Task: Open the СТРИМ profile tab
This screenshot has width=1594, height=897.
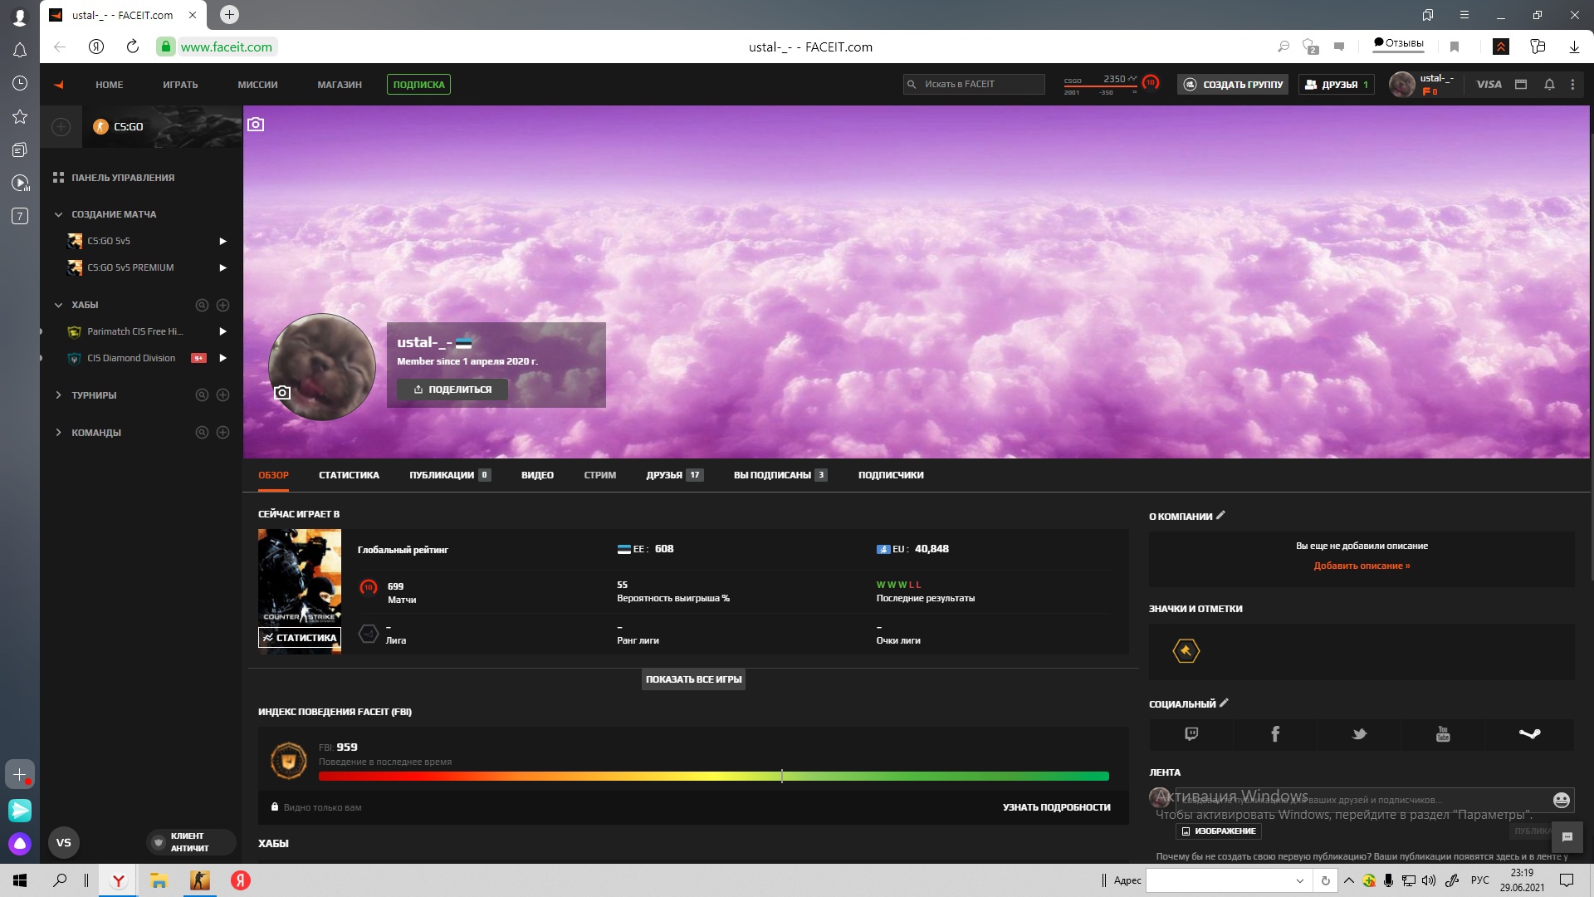Action: 599,475
